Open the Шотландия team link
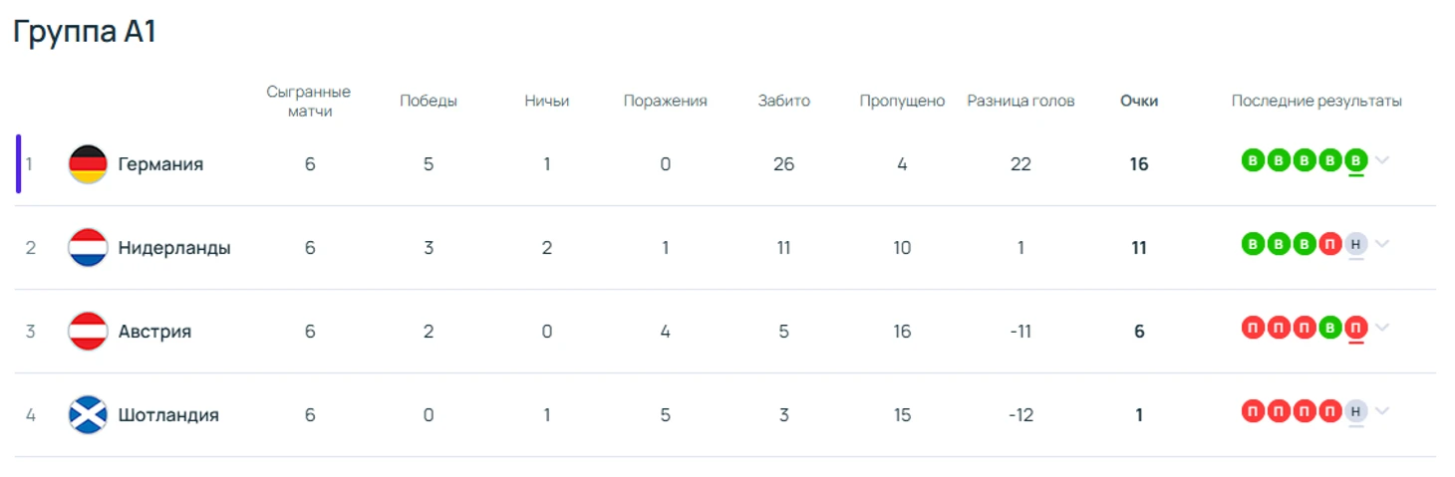This screenshot has width=1455, height=477. pos(168,415)
